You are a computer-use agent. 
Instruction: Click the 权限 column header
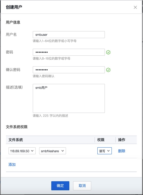point(101,140)
